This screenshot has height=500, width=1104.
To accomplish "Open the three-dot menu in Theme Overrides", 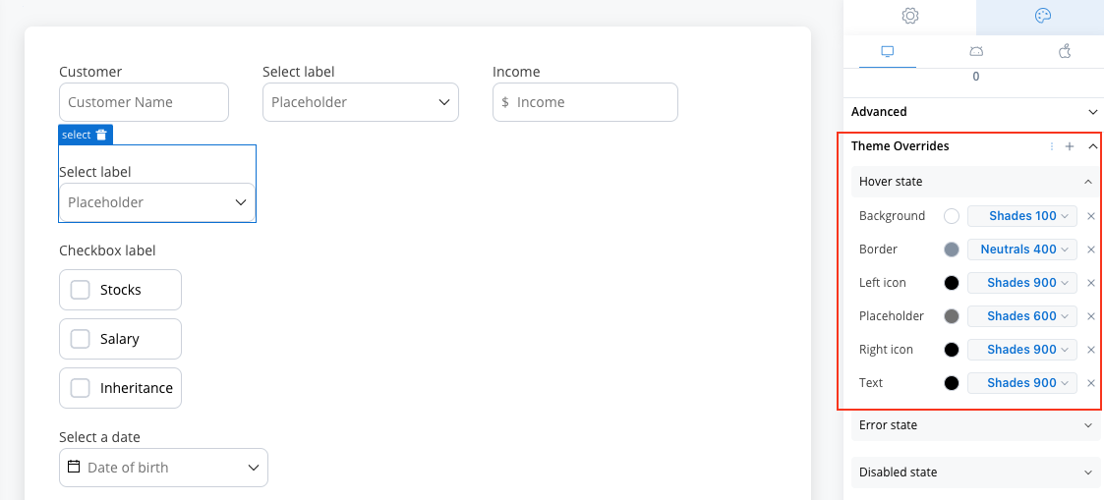I will point(1052,146).
